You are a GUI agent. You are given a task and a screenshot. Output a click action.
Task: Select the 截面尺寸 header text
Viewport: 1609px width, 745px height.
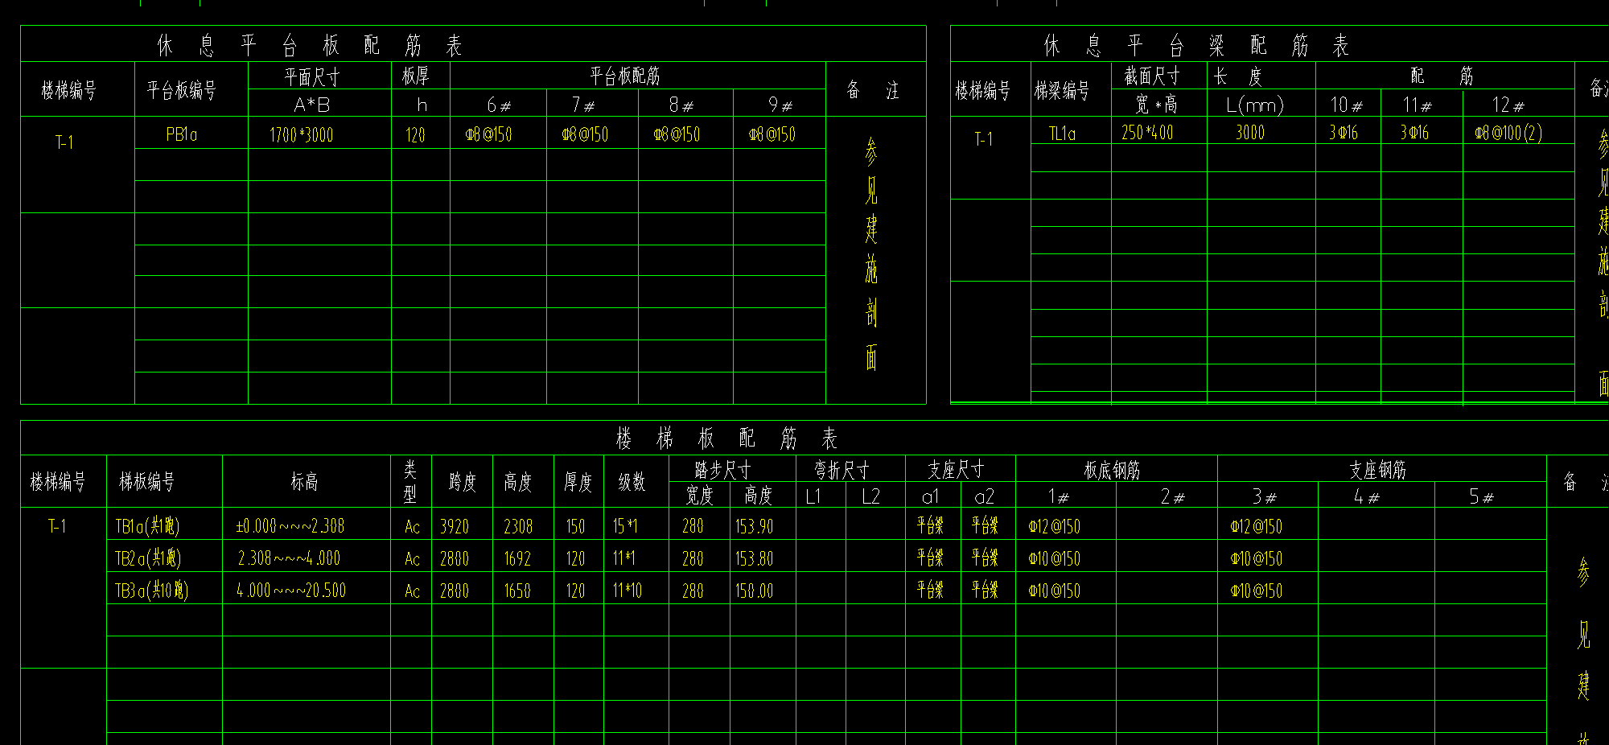[x=1152, y=76]
